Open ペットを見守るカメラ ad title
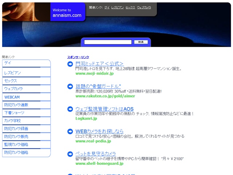Screen dimensions: 233x175 click(x=95, y=154)
